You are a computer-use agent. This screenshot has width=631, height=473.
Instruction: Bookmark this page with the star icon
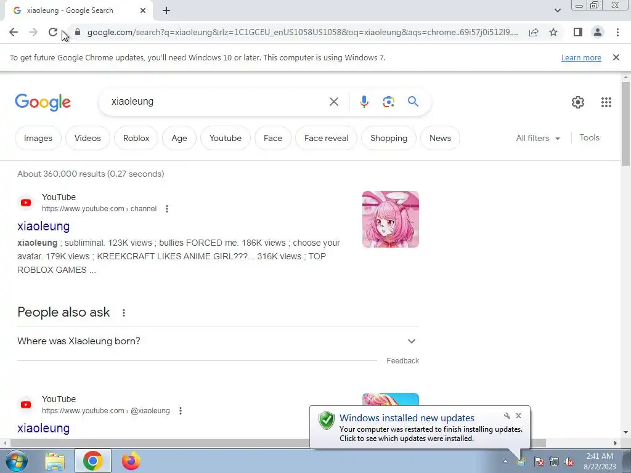click(553, 32)
